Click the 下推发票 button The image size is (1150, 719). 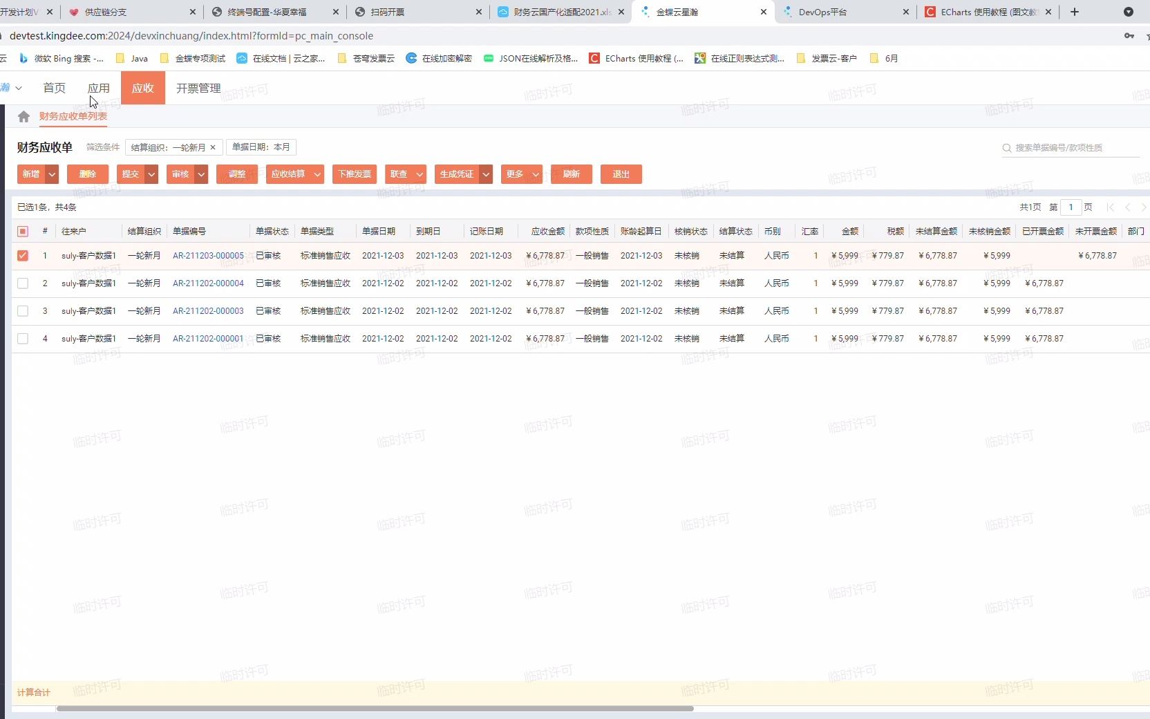click(355, 174)
